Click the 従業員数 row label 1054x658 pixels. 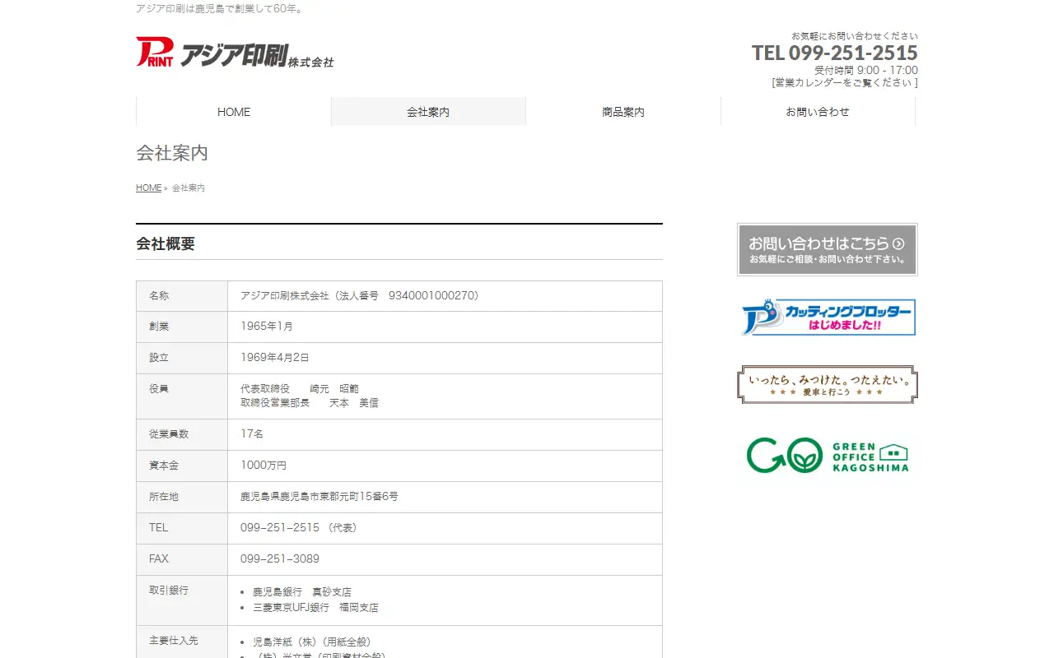point(169,433)
